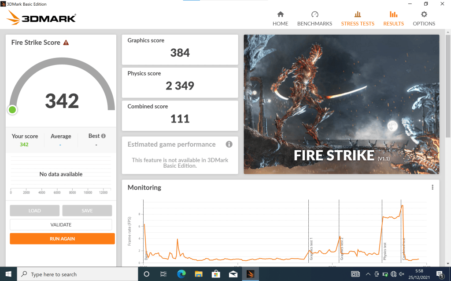Click the Your score value 342
This screenshot has width=451, height=281.
click(x=24, y=144)
